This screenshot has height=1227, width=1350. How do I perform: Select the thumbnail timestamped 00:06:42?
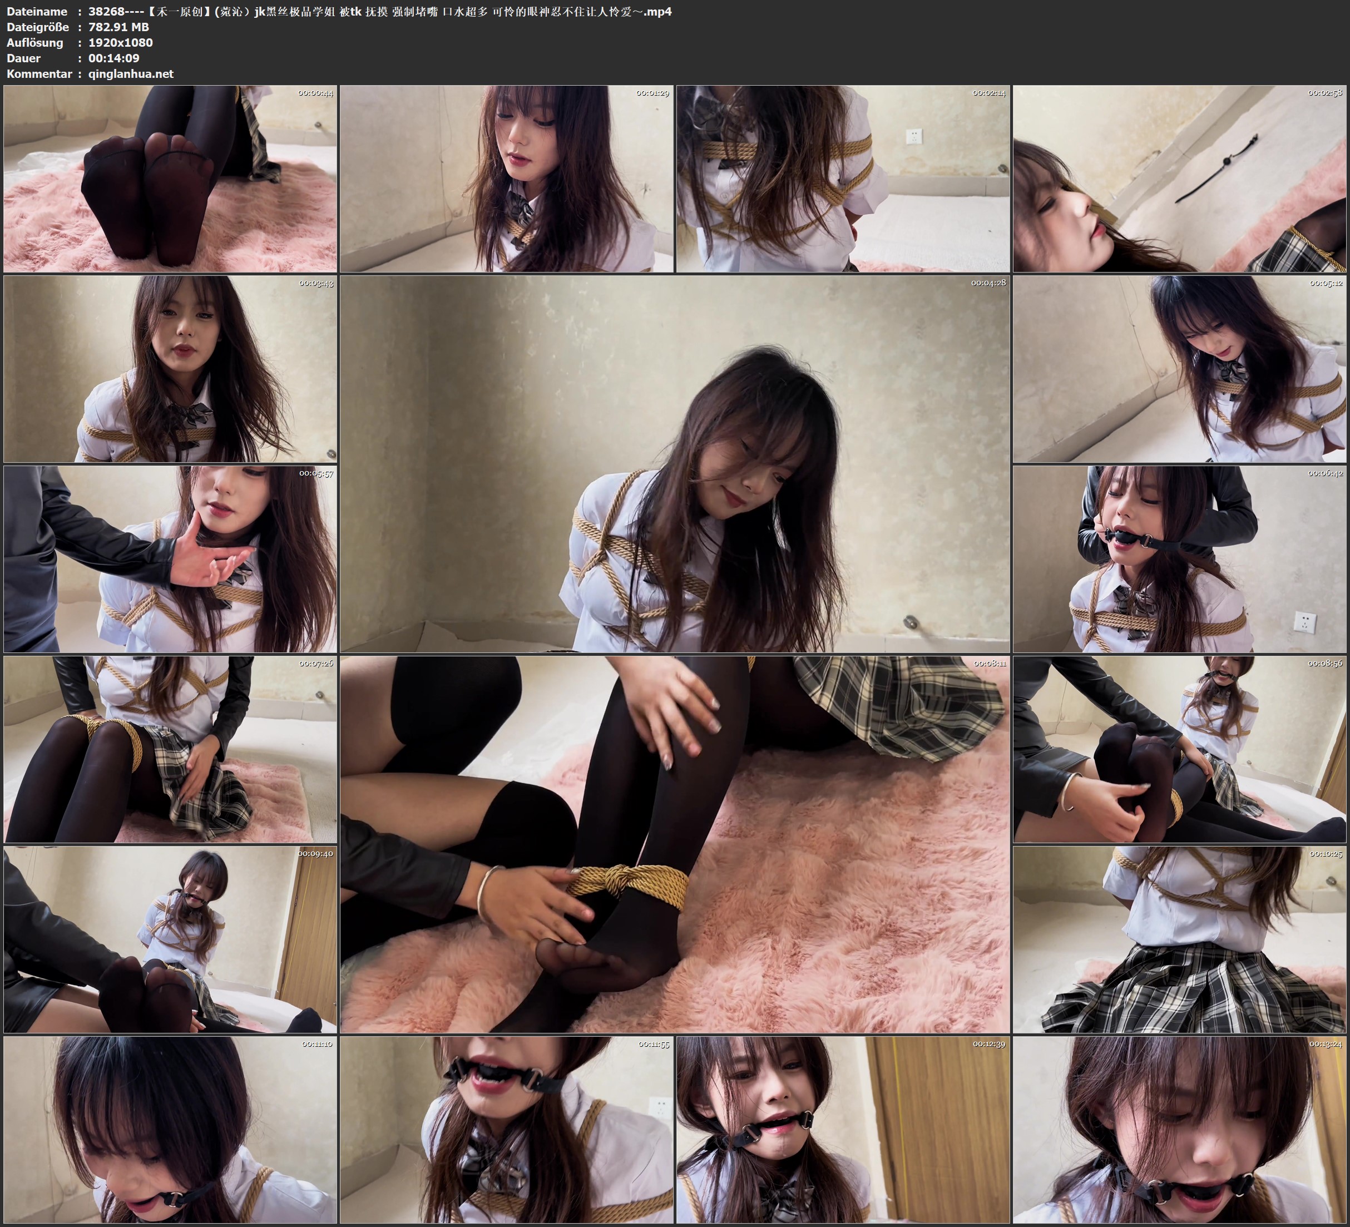pos(1179,559)
